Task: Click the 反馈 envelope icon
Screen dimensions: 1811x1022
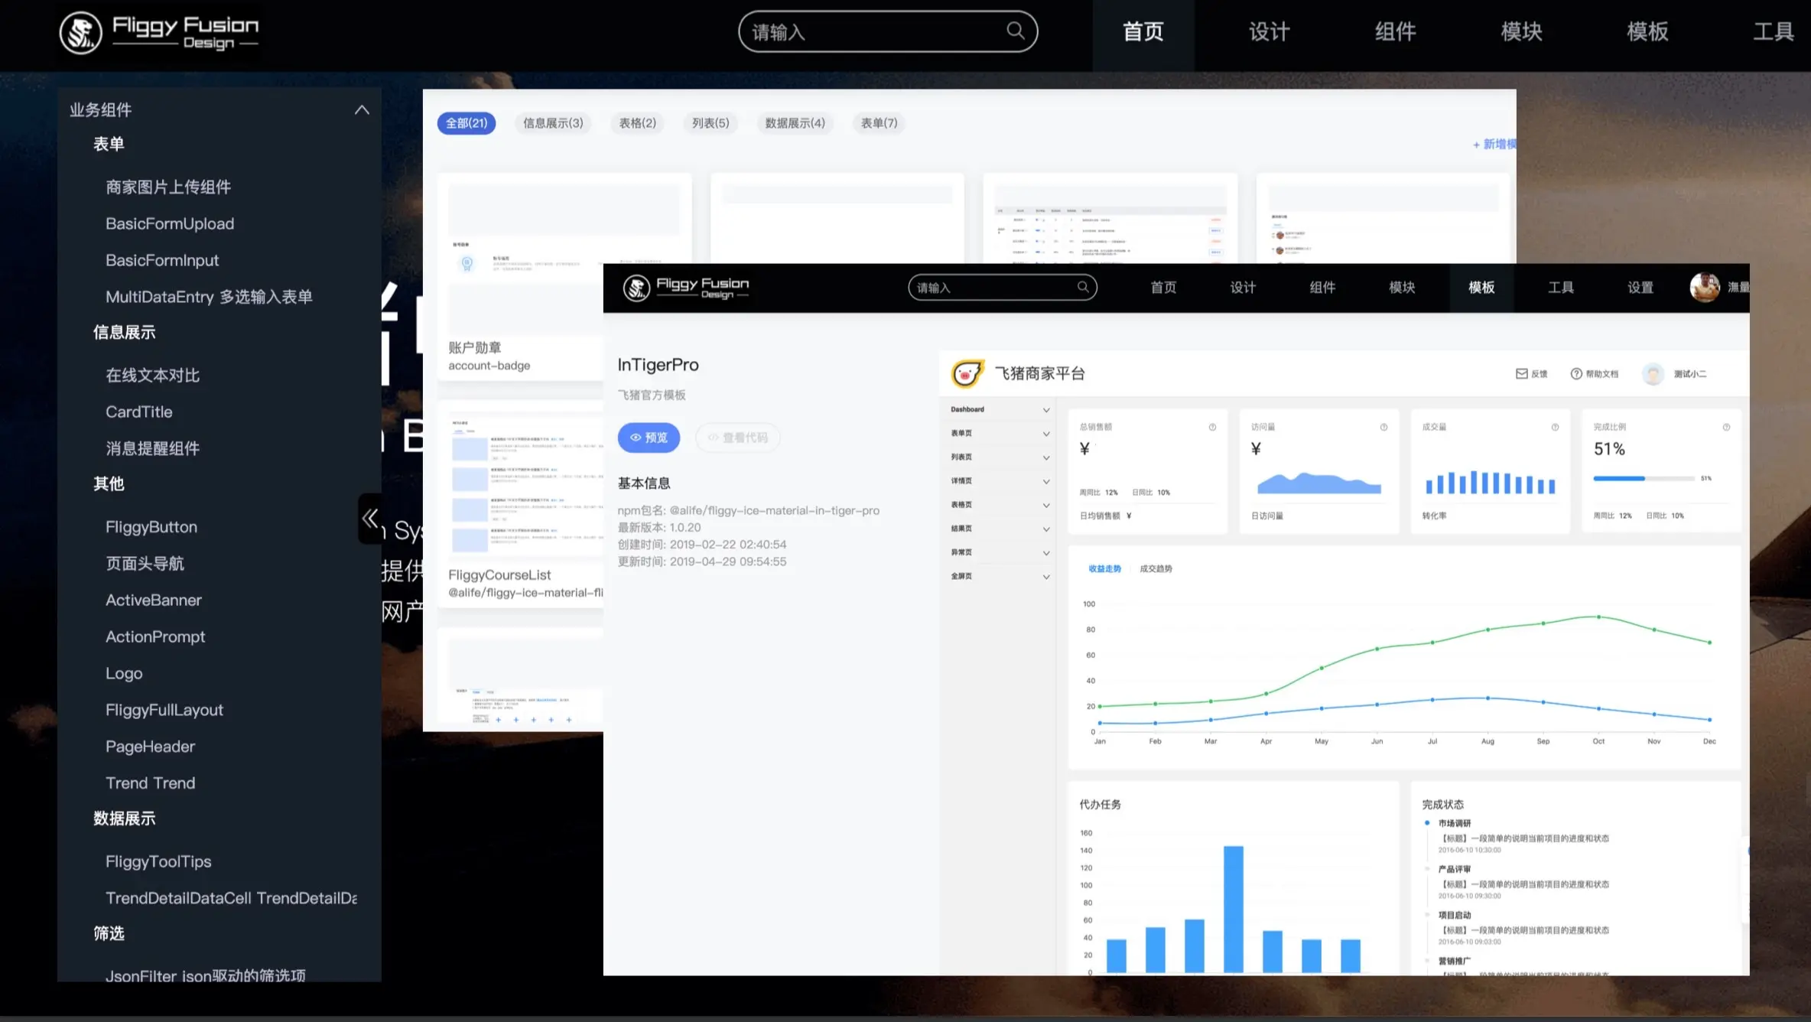Action: [x=1522, y=373]
